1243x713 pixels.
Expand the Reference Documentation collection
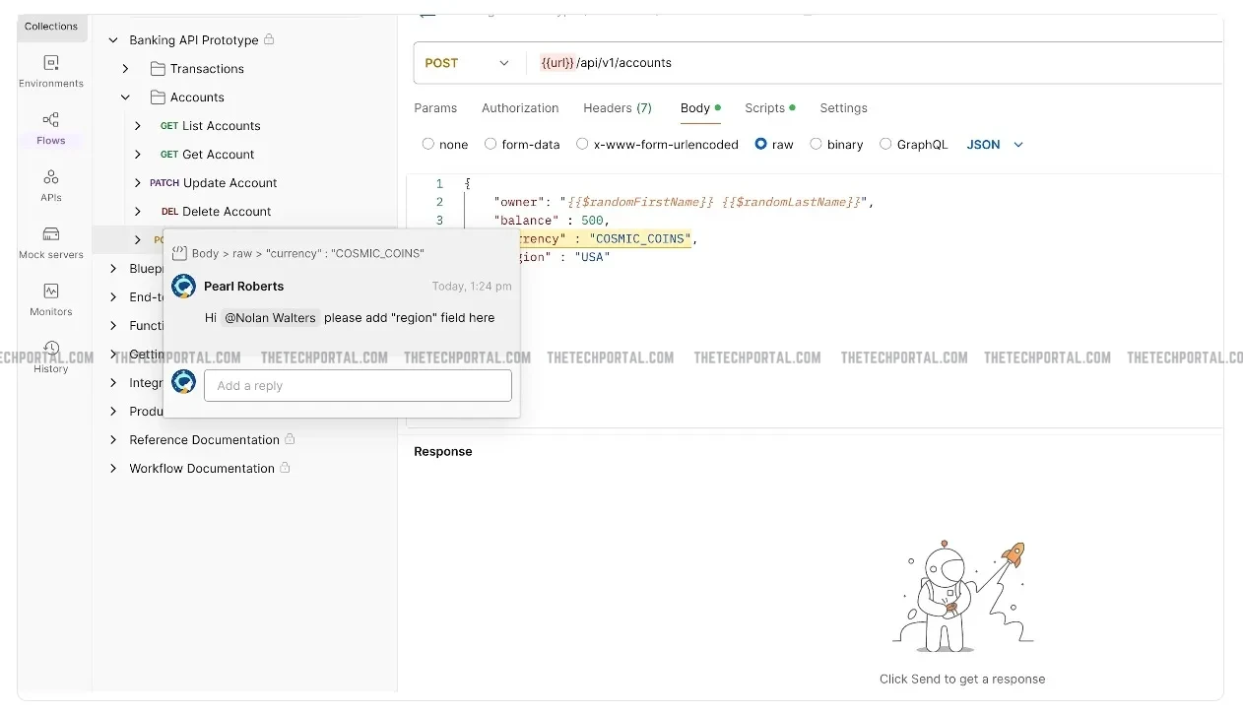click(x=113, y=440)
